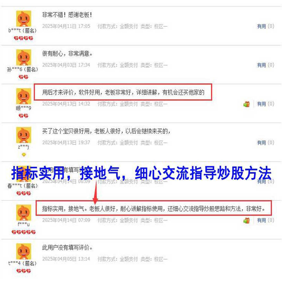Click avatar of reviewer t***4

point(24,251)
